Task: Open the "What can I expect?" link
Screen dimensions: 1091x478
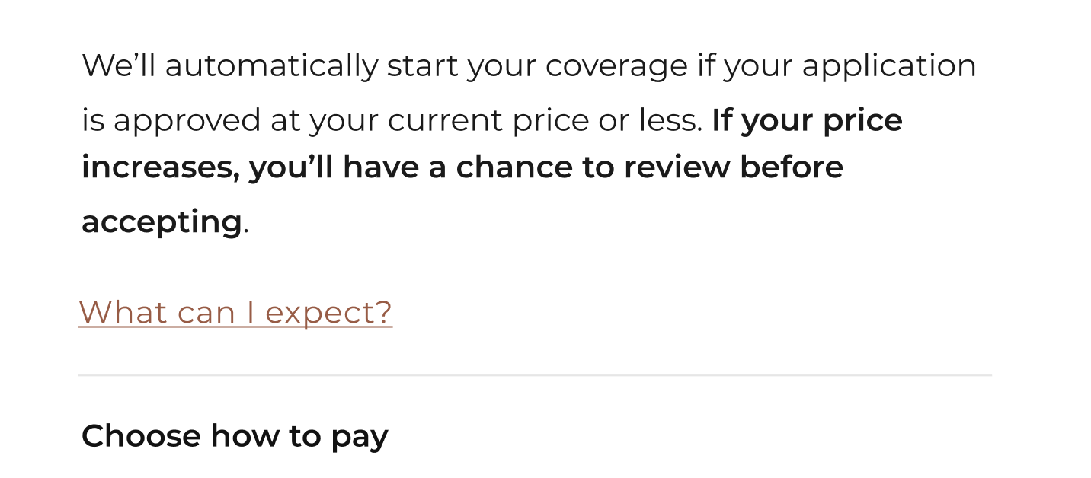Action: [x=235, y=312]
